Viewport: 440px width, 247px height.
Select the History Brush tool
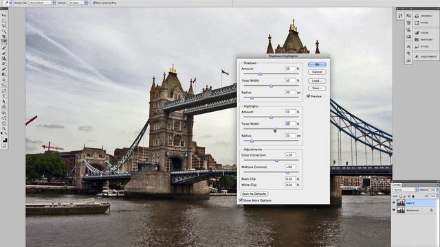[4, 64]
